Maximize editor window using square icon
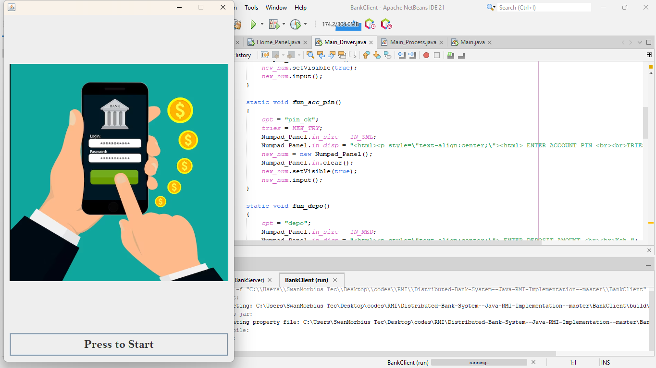The width and height of the screenshot is (656, 368). click(x=649, y=42)
